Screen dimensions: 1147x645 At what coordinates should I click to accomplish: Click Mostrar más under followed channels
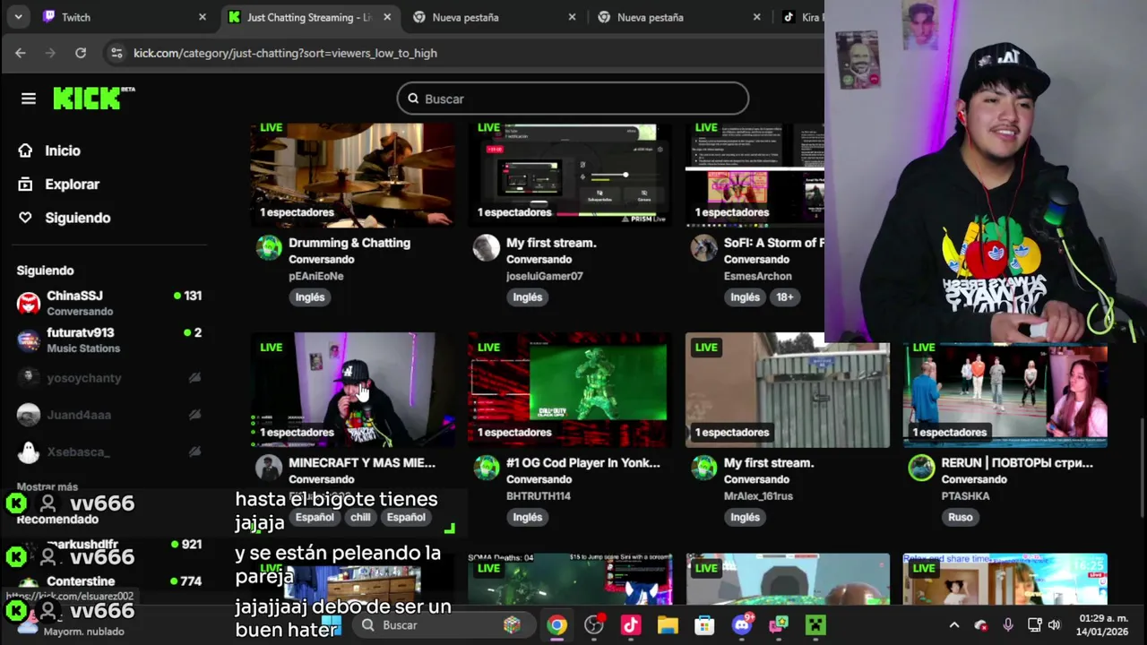47,487
